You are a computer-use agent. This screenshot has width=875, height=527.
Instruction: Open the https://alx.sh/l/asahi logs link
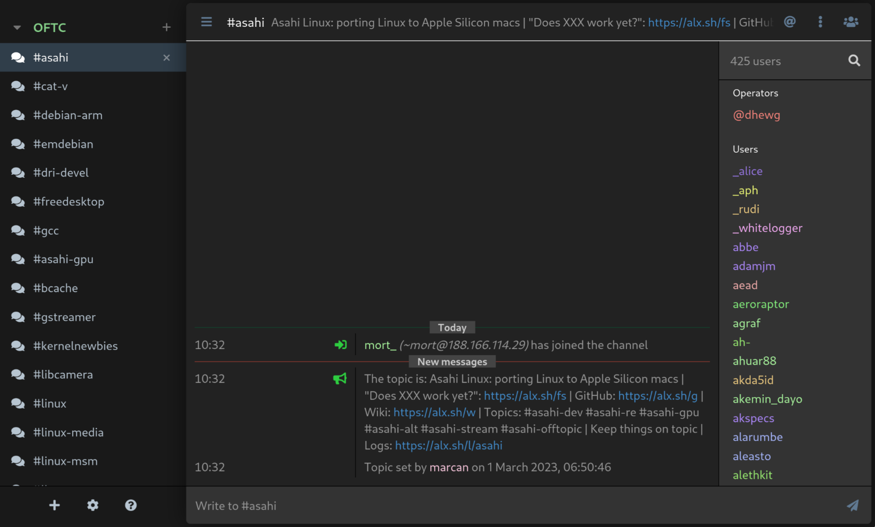[x=448, y=445]
